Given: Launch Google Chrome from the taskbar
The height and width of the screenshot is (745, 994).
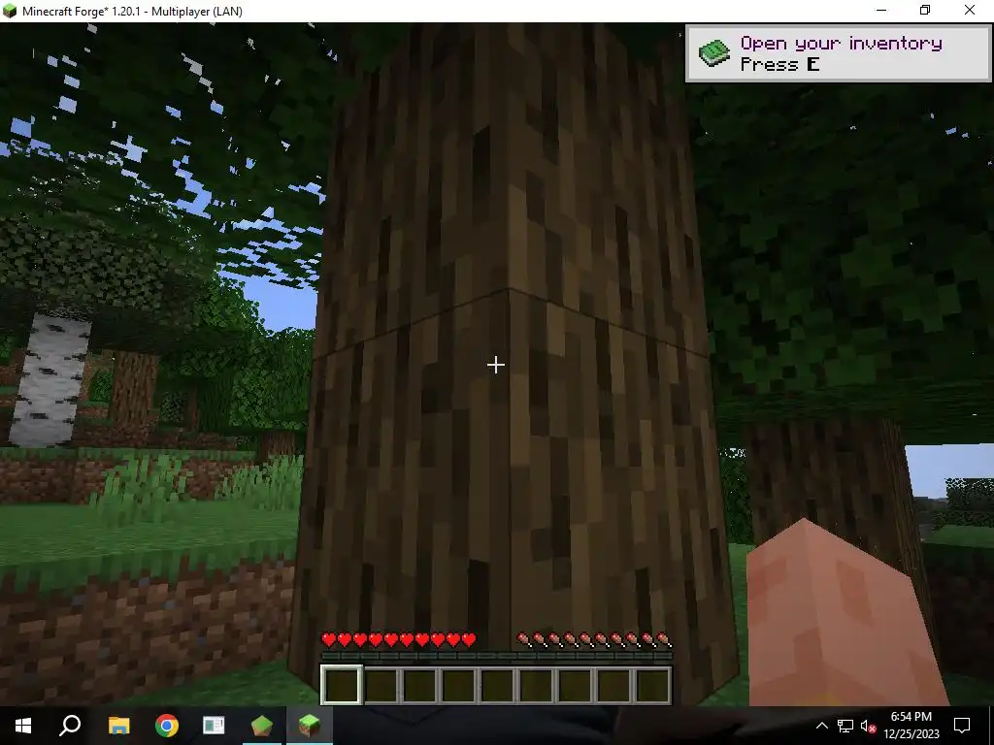Looking at the screenshot, I should 166,726.
